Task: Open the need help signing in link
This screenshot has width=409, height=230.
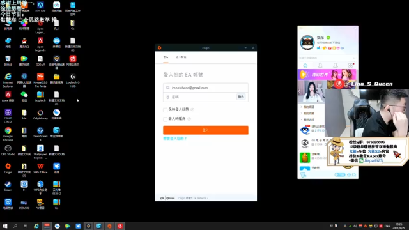Action: point(174,139)
